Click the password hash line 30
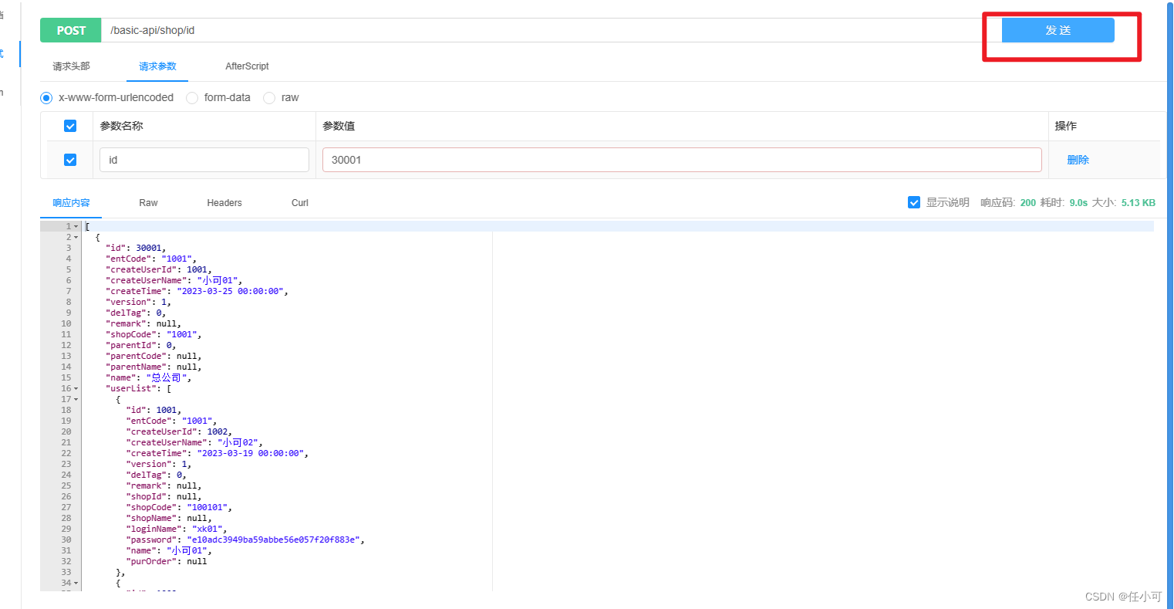1174x609 pixels. point(245,540)
